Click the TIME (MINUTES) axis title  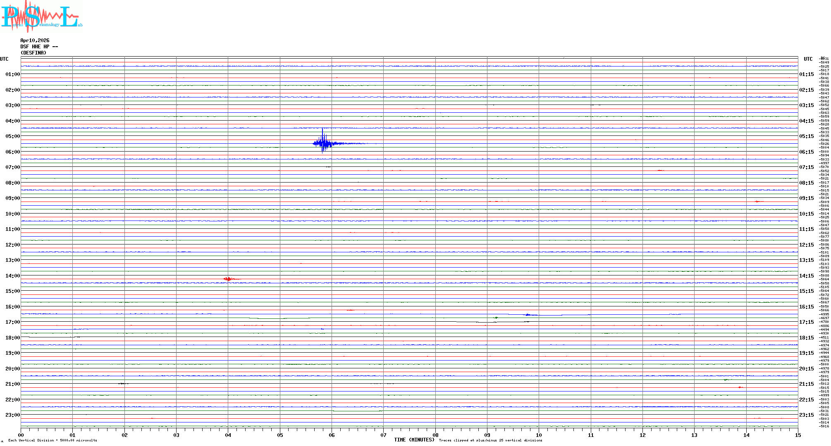pyautogui.click(x=414, y=440)
